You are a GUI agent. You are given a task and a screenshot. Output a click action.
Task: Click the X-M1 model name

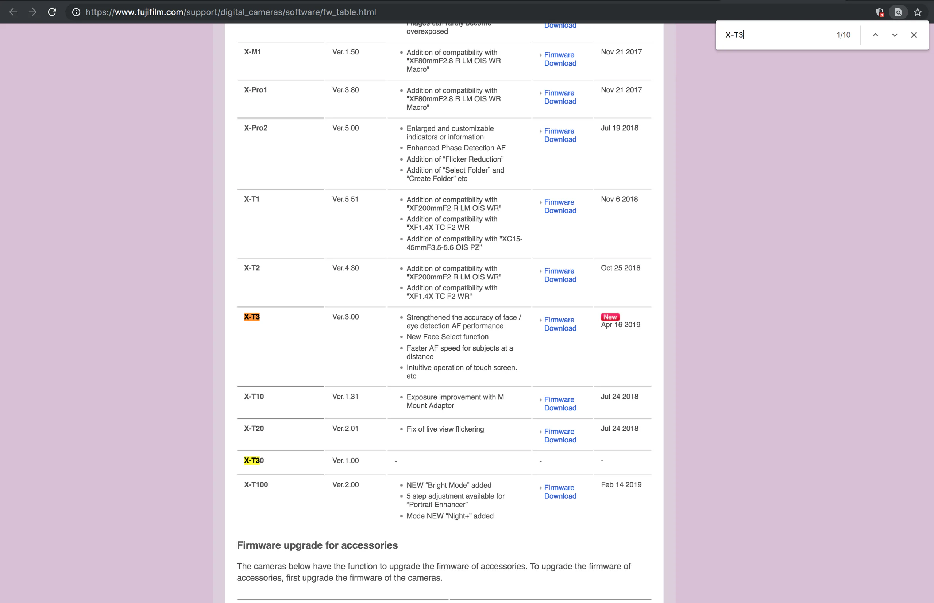tap(252, 52)
